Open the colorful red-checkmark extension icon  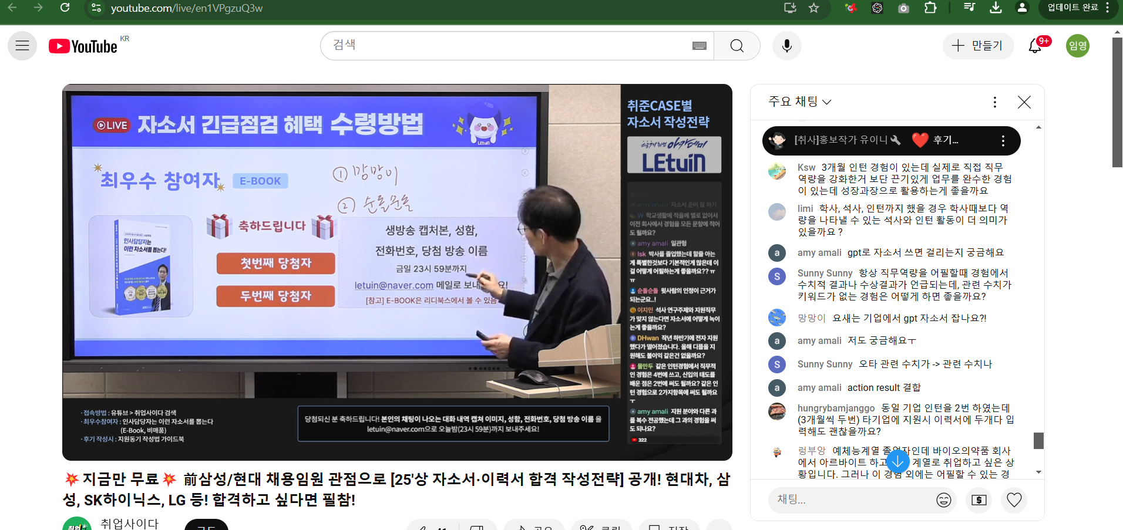850,8
